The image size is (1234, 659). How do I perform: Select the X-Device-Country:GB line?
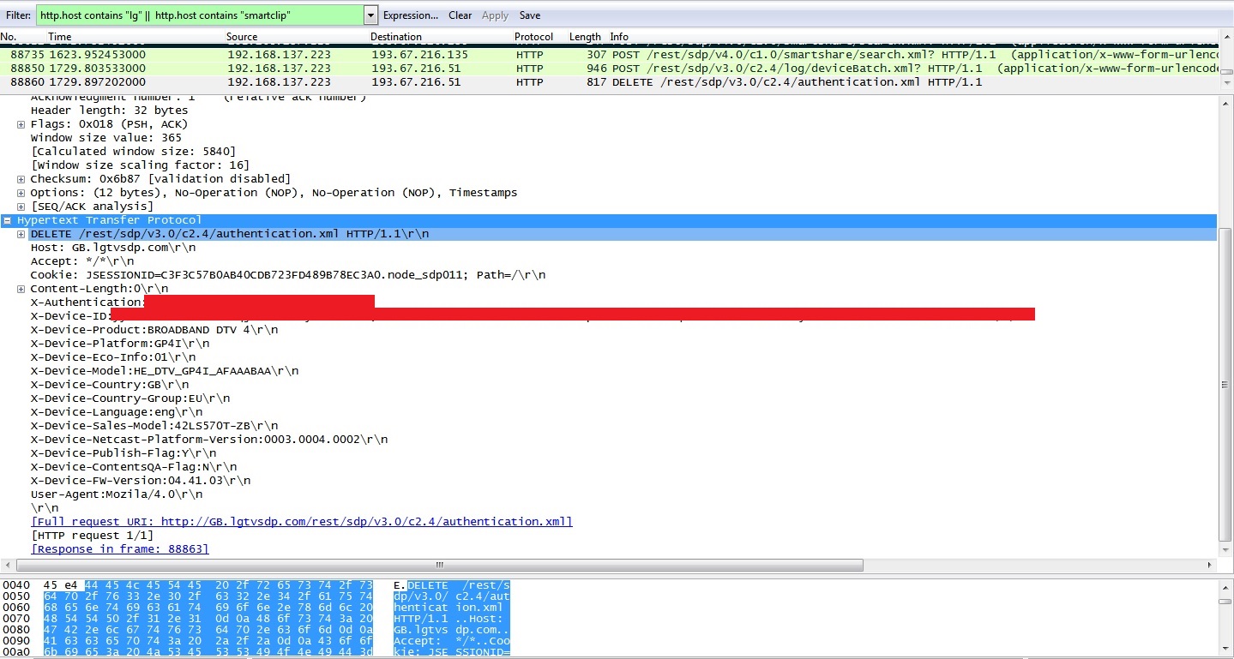click(x=109, y=385)
